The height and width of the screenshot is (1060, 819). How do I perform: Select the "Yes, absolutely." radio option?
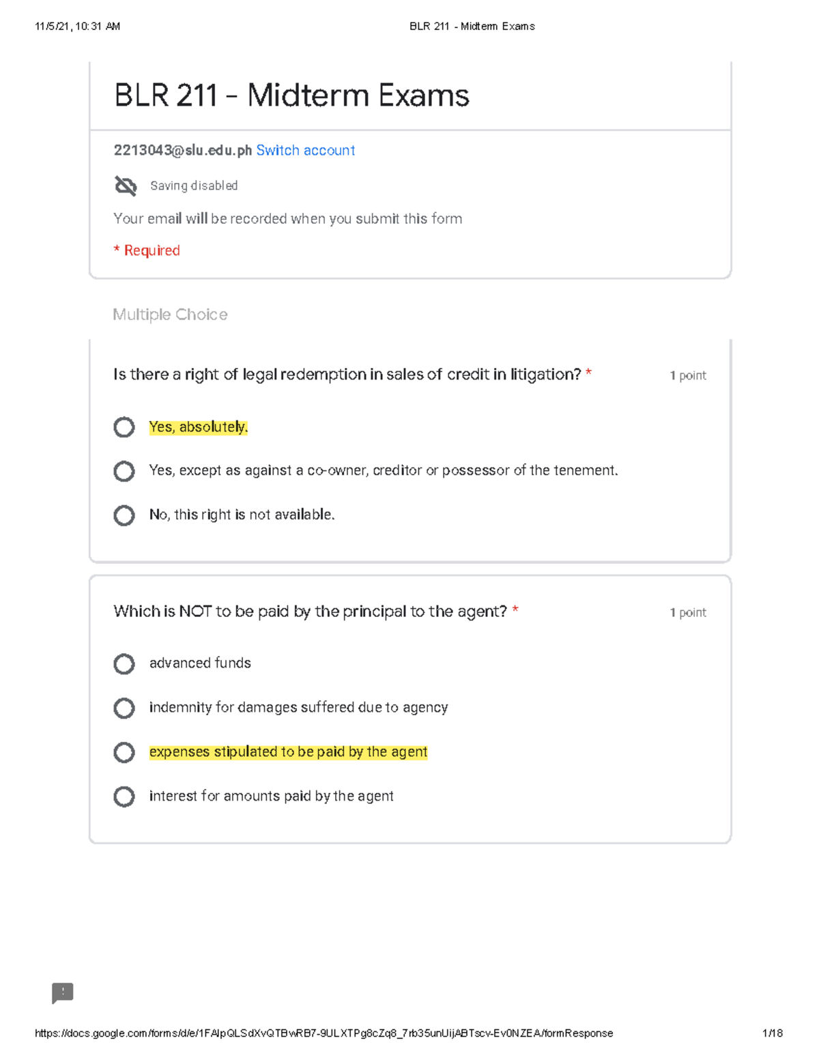tap(124, 427)
